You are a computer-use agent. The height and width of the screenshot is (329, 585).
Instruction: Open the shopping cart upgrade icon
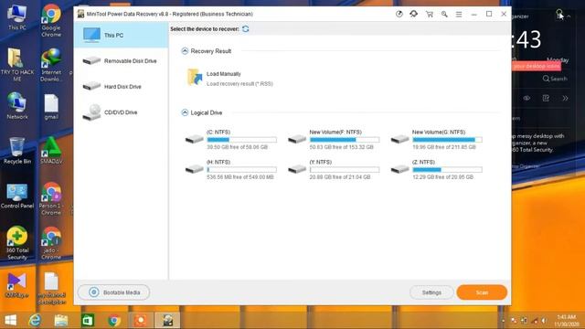[x=430, y=15]
